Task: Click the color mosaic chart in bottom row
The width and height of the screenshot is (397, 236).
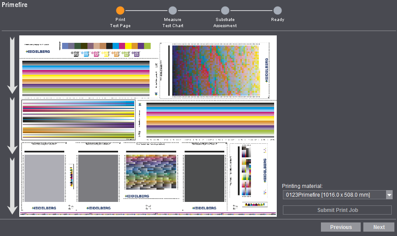Action: [x=152, y=172]
